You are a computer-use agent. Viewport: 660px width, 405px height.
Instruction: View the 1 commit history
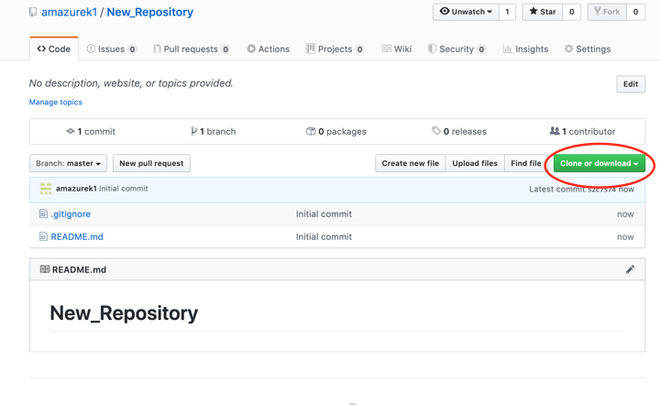point(91,132)
